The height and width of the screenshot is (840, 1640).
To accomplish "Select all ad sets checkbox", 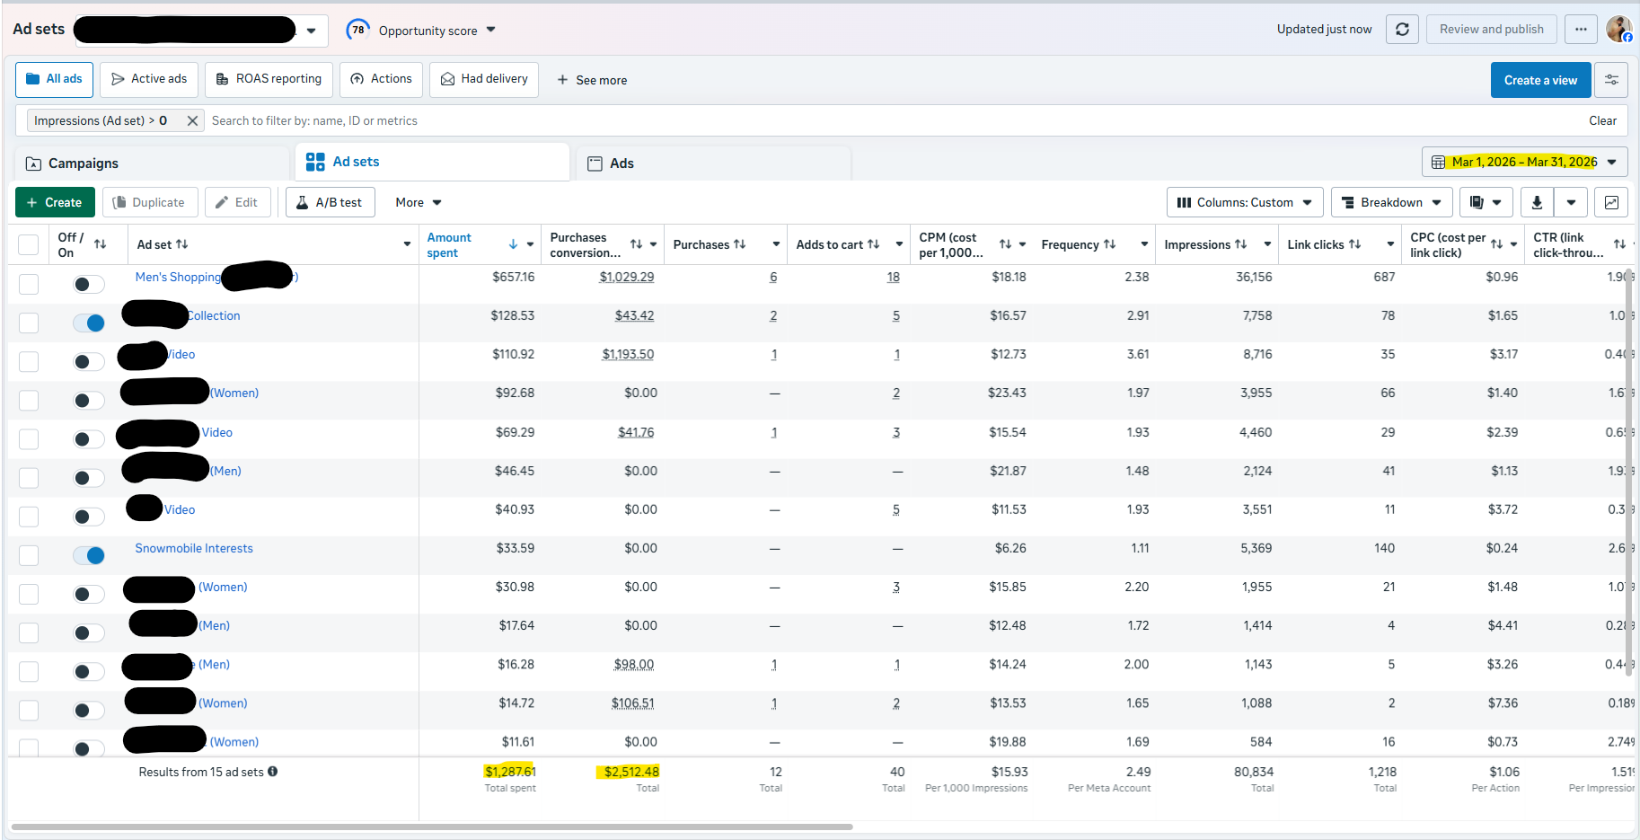I will point(29,244).
